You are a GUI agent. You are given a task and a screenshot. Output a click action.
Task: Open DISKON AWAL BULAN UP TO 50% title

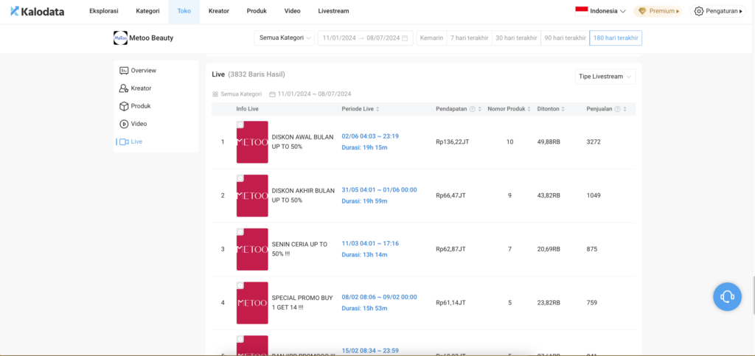[302, 142]
